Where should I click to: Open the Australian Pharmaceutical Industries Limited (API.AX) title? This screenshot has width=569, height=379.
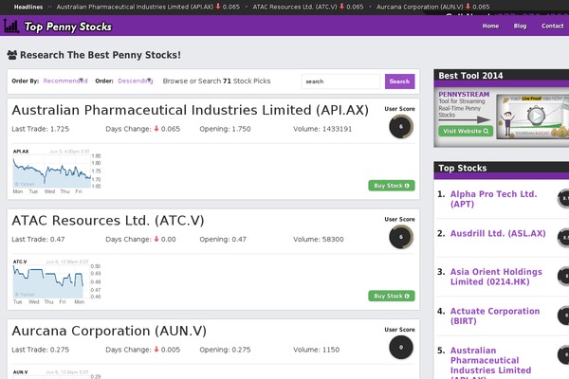click(x=191, y=110)
